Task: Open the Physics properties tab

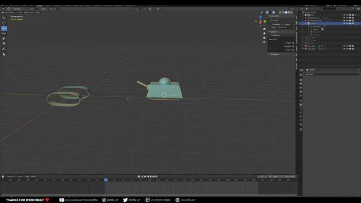Action: click(x=301, y=113)
